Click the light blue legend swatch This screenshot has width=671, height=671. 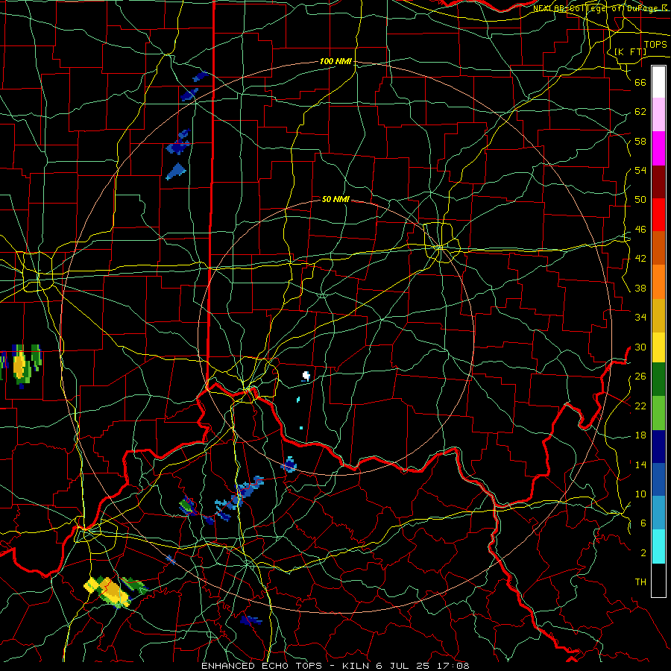pos(658,513)
